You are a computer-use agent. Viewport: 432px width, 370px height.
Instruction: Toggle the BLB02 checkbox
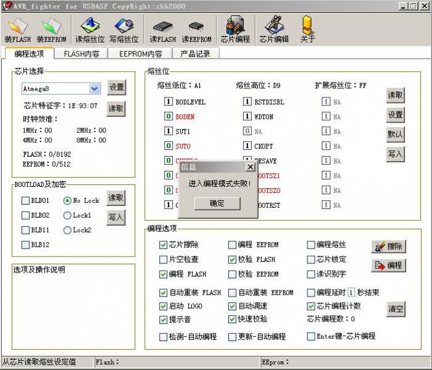pyautogui.click(x=25, y=215)
